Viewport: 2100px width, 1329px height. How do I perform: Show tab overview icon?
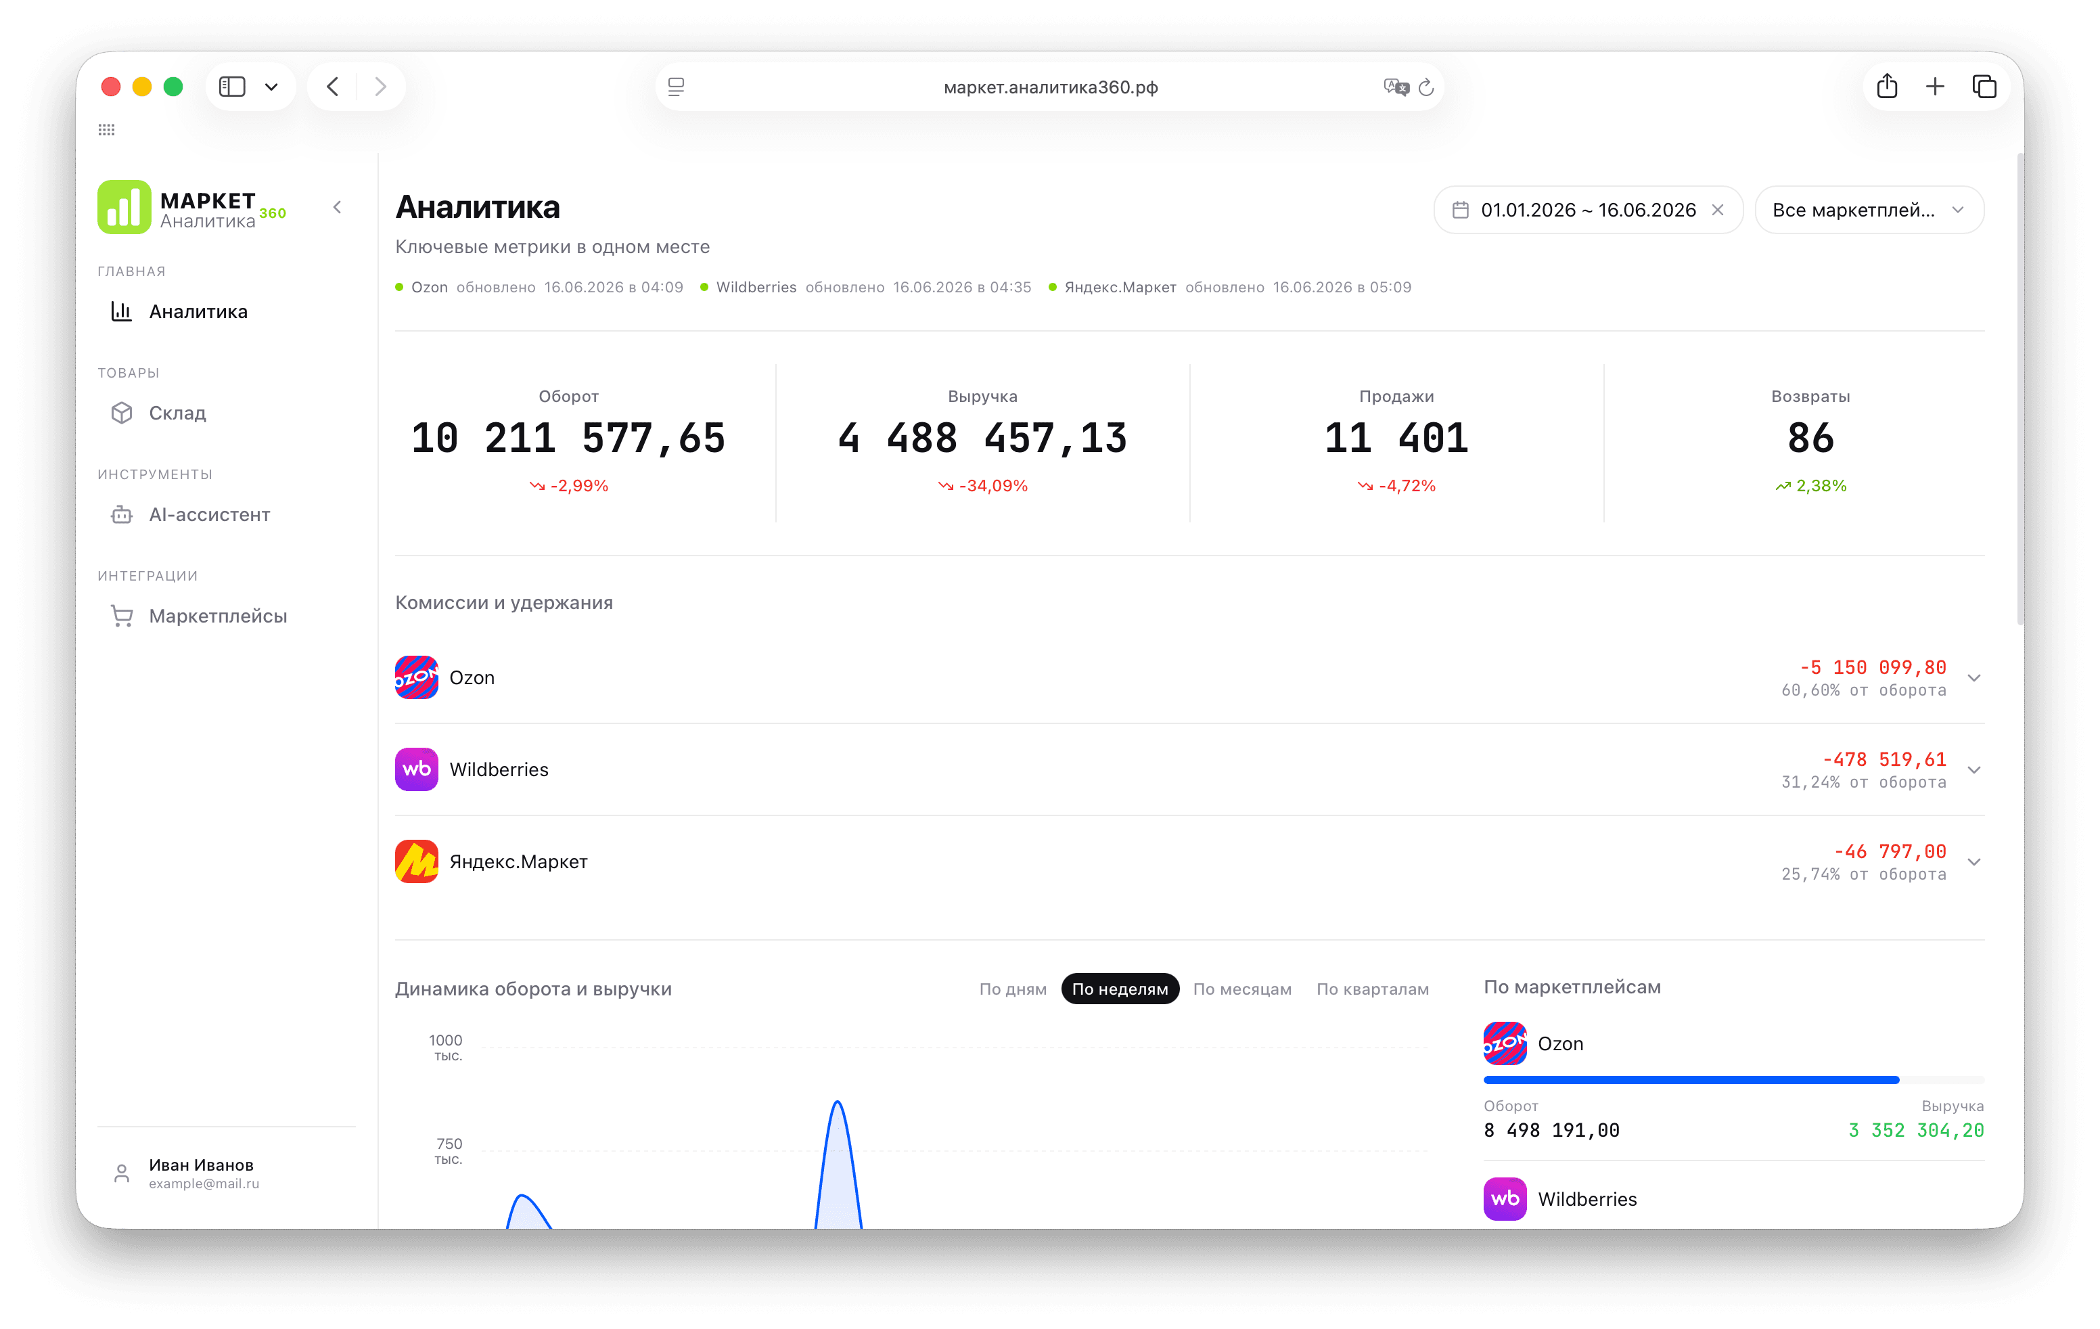pos(1984,87)
